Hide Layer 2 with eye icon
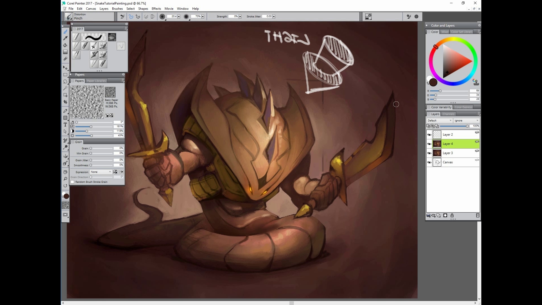 click(429, 135)
